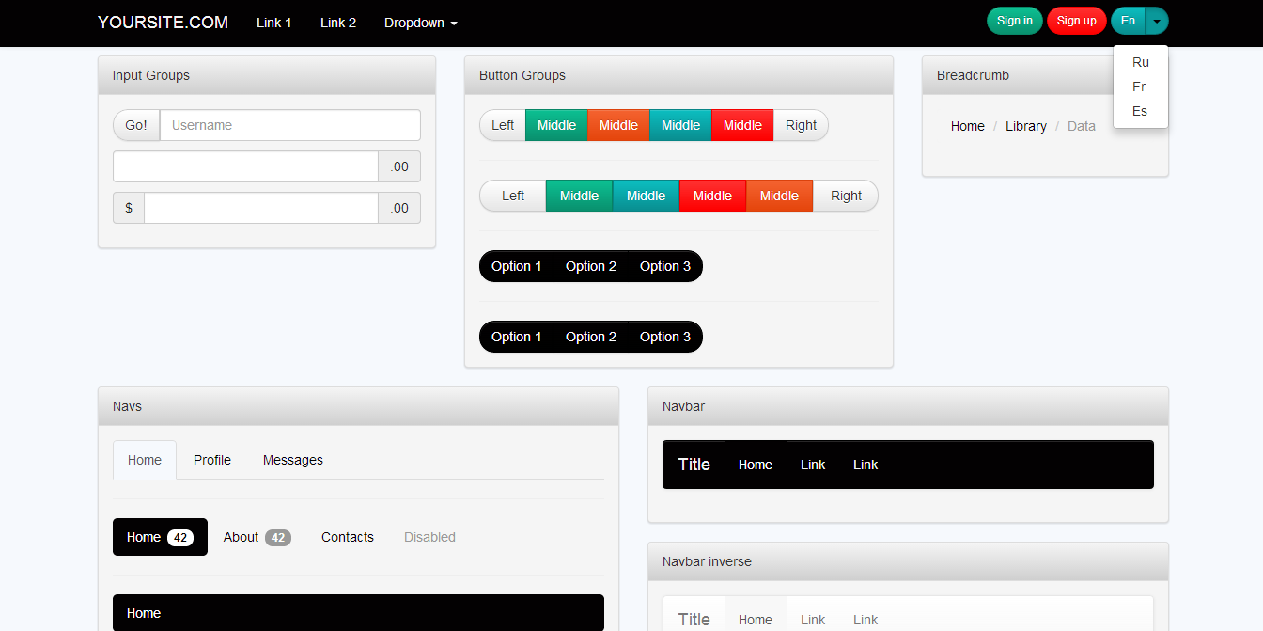Open the Dropdown menu in top navbar
This screenshot has height=631, width=1263.
pos(420,23)
